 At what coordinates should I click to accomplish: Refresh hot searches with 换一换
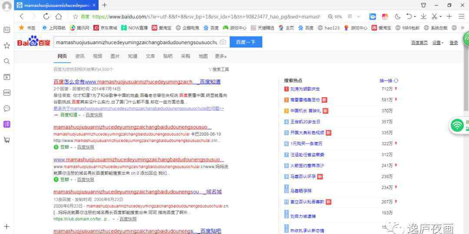(389, 81)
